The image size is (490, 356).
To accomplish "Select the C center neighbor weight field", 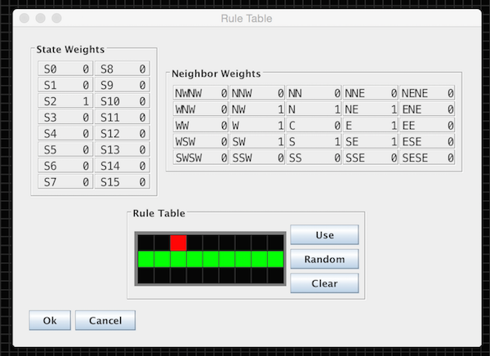I will coord(314,126).
